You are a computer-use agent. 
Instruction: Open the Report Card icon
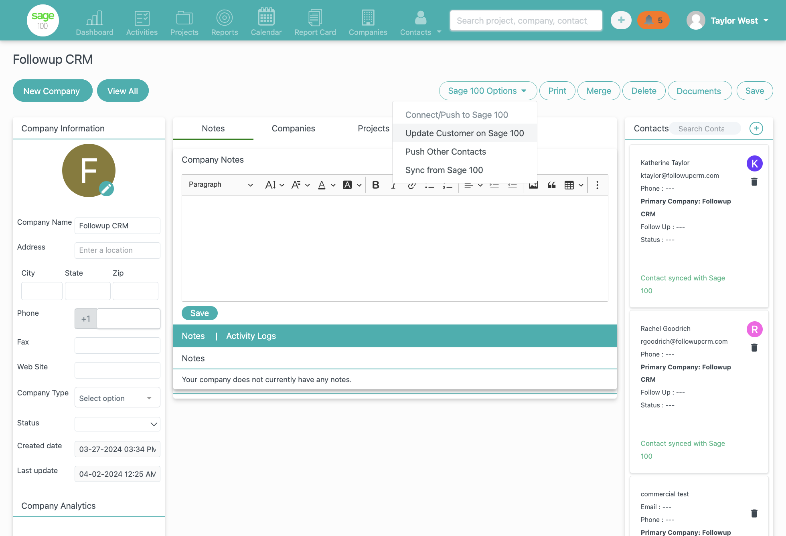click(315, 22)
